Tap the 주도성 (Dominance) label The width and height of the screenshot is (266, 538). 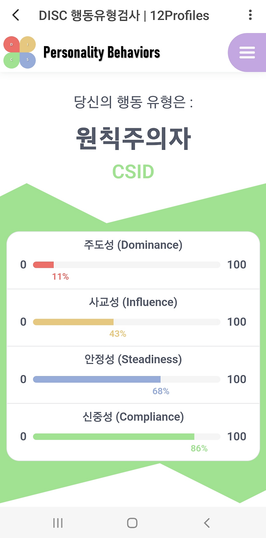click(x=133, y=245)
